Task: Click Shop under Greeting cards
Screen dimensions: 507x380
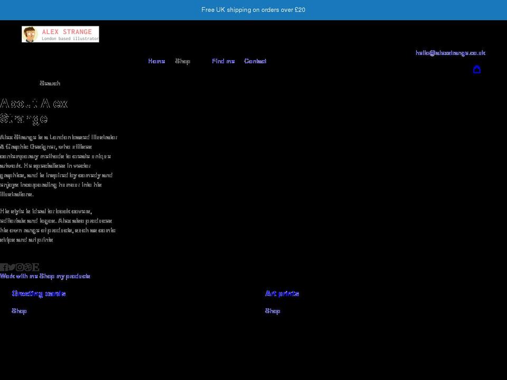Action: pyautogui.click(x=19, y=311)
